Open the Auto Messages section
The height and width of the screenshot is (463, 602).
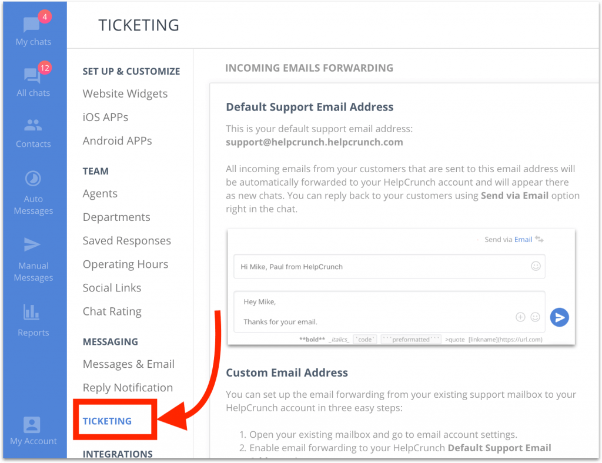click(34, 193)
